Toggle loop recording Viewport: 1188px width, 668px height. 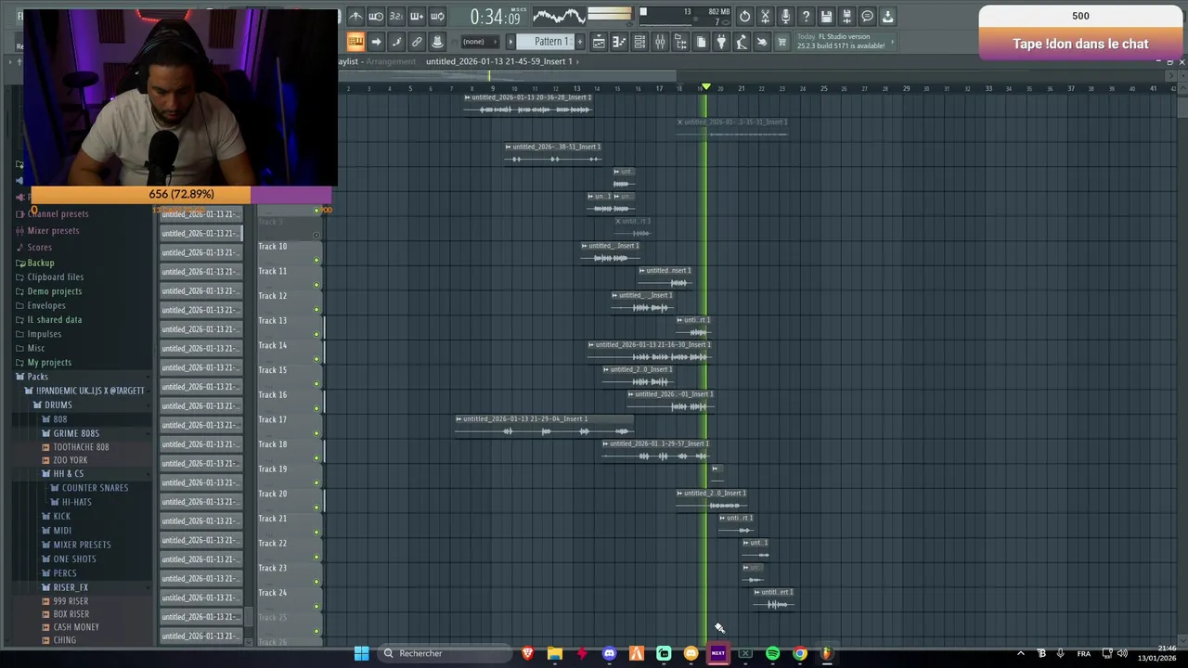coord(437,16)
